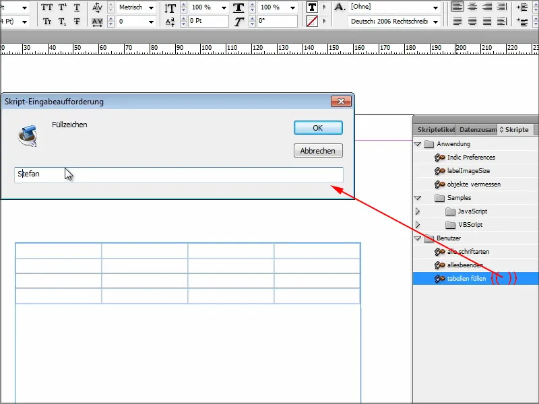Click the tracking AV icon
This screenshot has height=404, width=539.
97,22
